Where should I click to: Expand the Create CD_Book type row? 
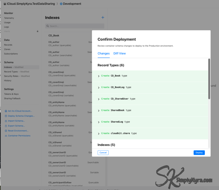(99, 76)
